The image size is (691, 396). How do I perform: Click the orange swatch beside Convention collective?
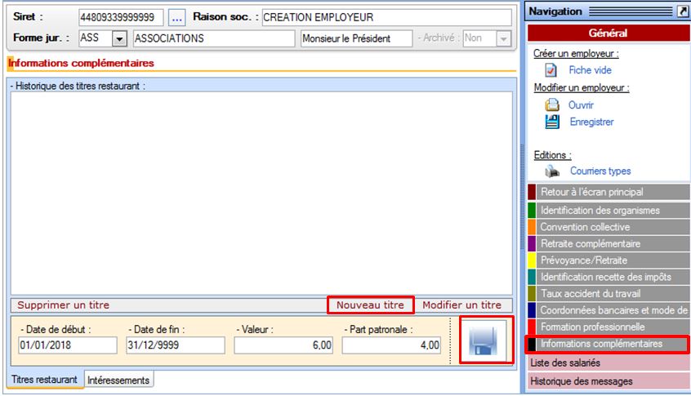(x=532, y=227)
